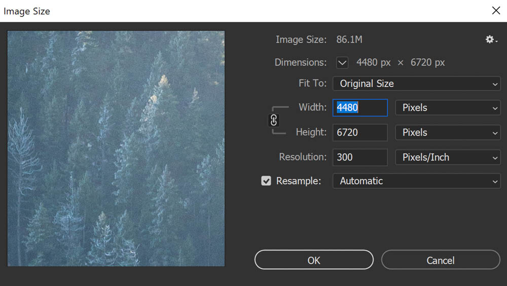Toggle the constrain proportions chain link icon

[274, 120]
